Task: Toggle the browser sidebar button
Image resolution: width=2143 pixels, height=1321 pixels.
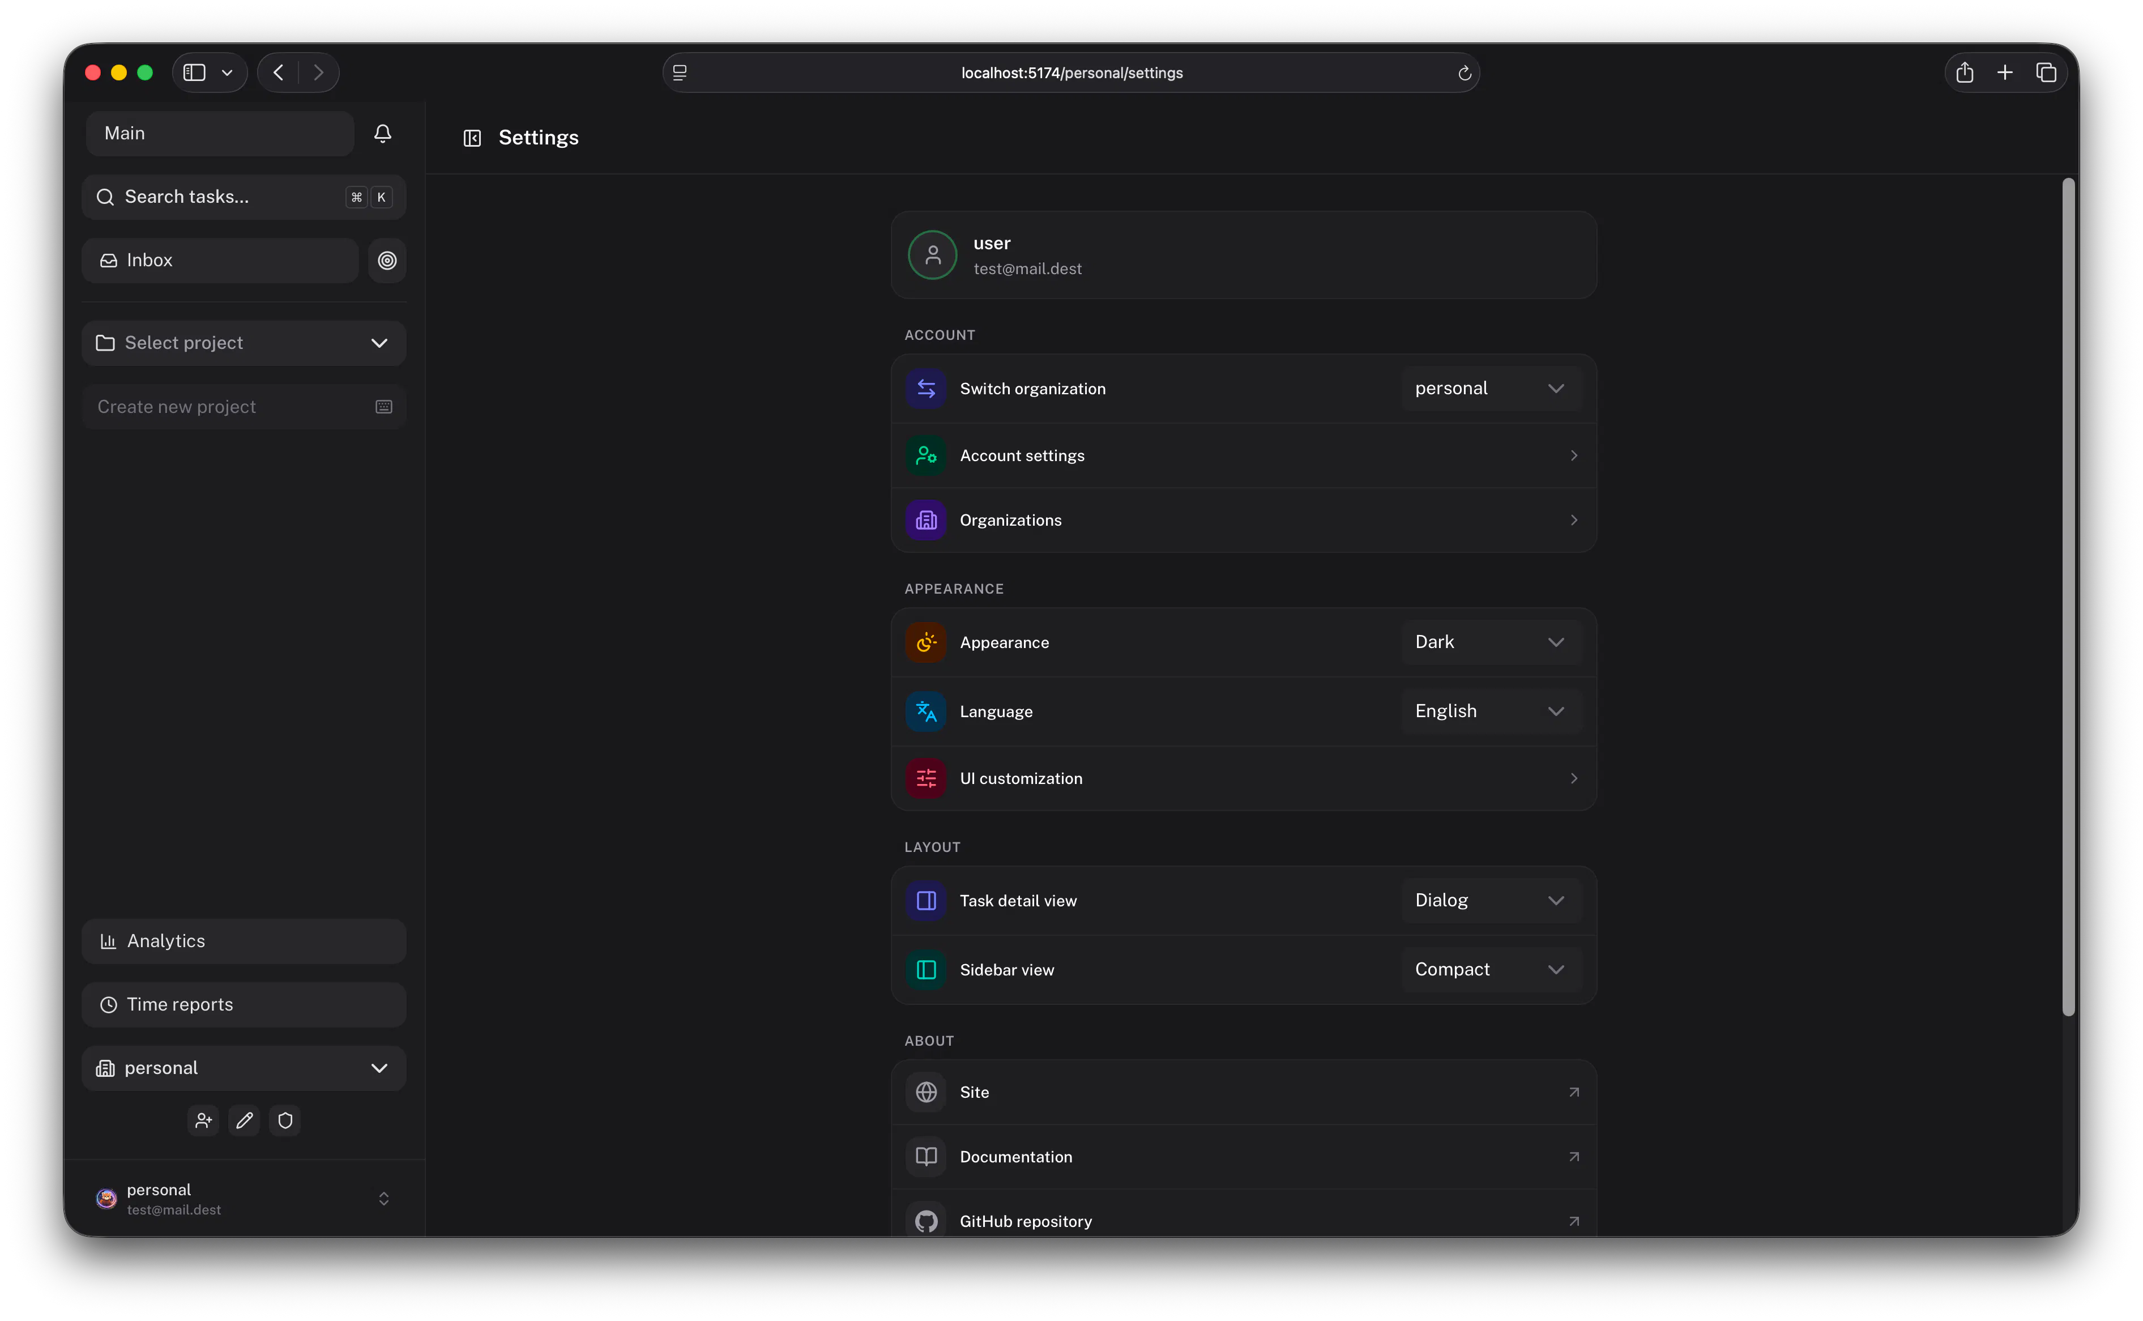Action: point(195,73)
